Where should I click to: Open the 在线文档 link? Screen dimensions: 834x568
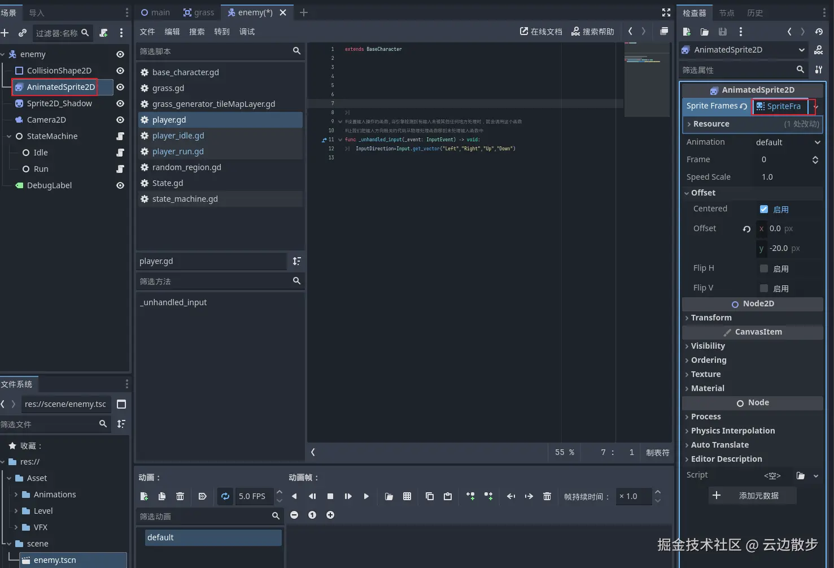[x=541, y=32]
